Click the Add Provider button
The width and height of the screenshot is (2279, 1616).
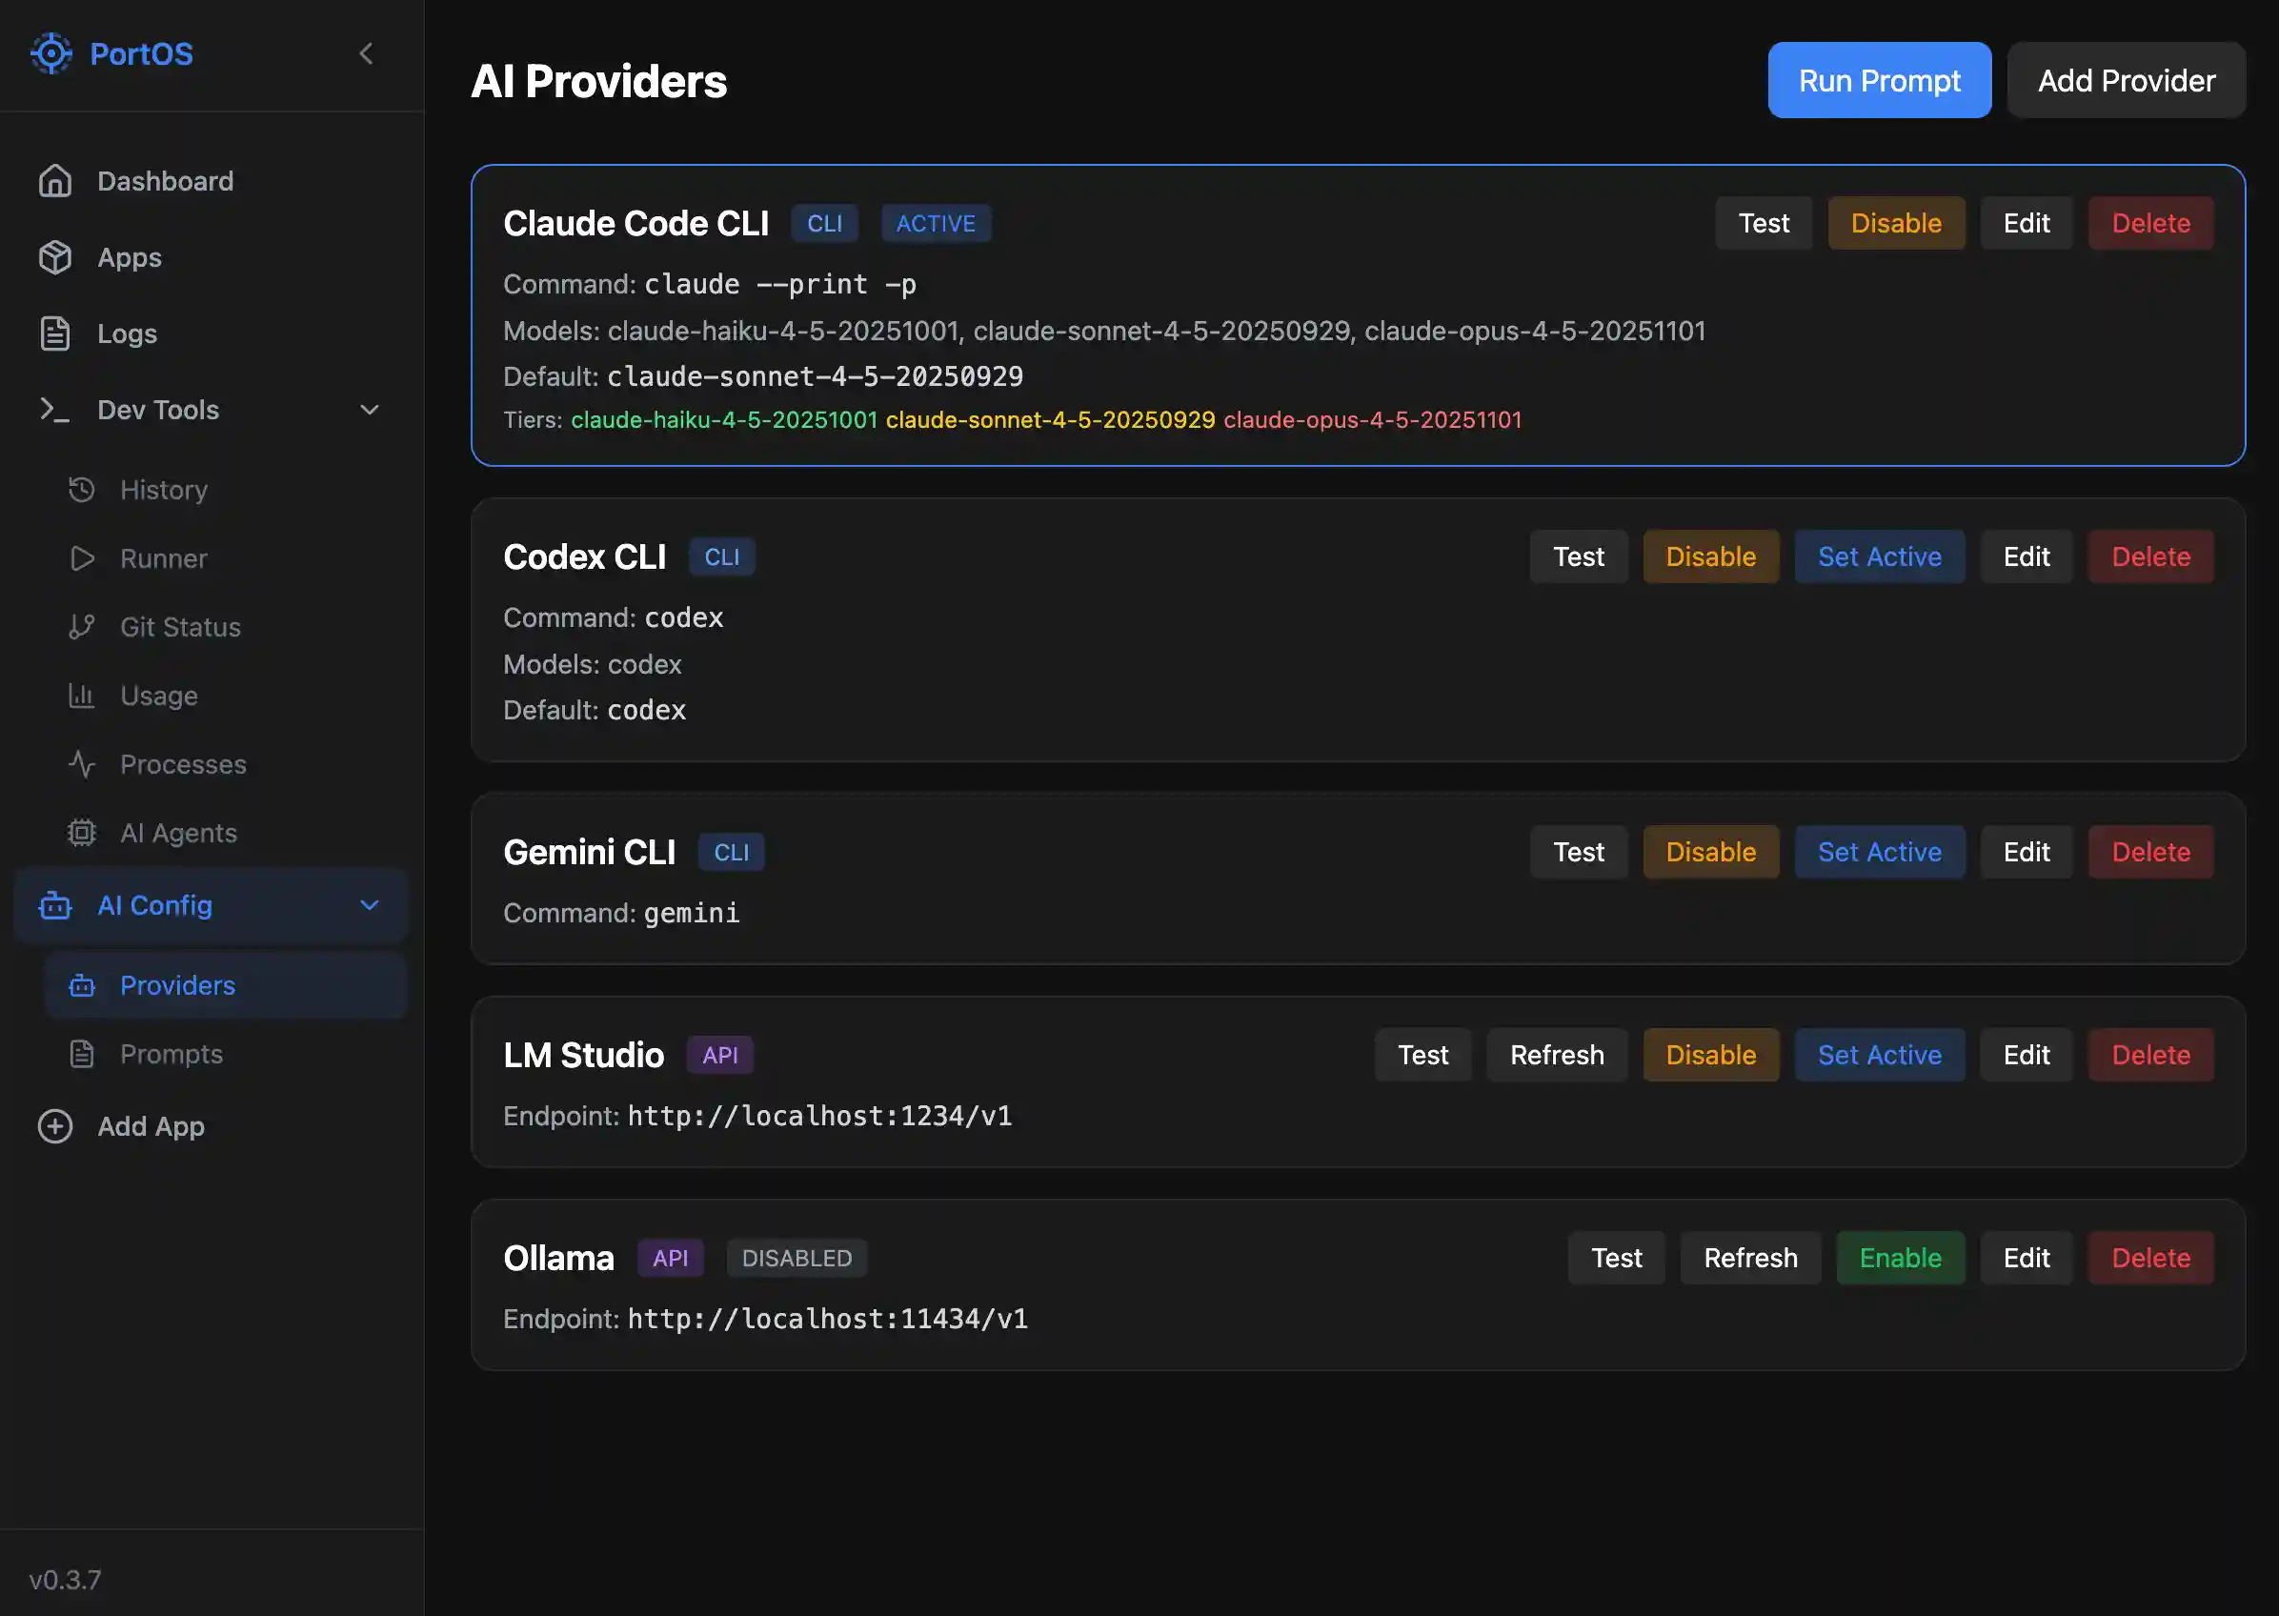[x=2126, y=80]
